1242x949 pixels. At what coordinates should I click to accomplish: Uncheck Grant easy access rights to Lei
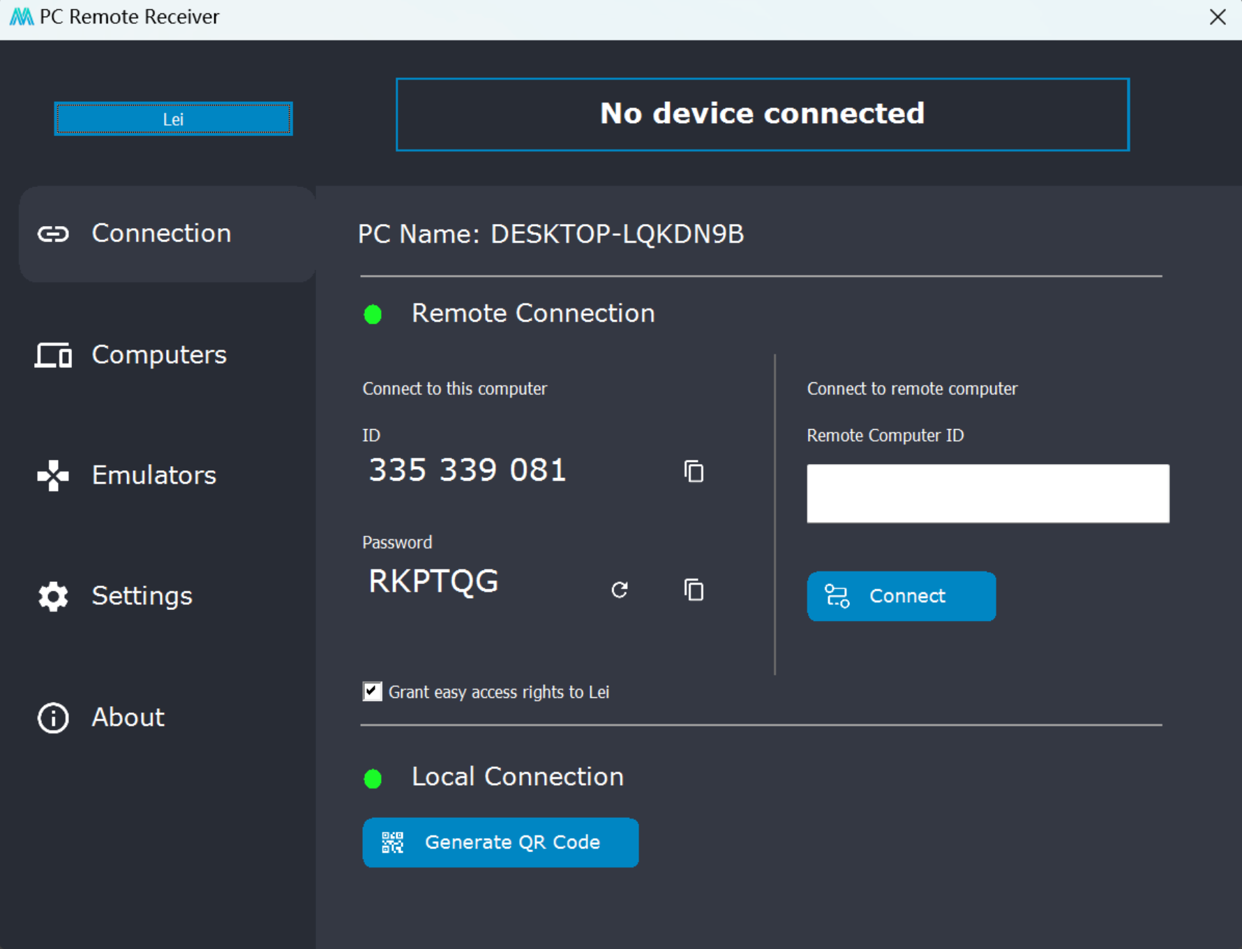pos(372,691)
